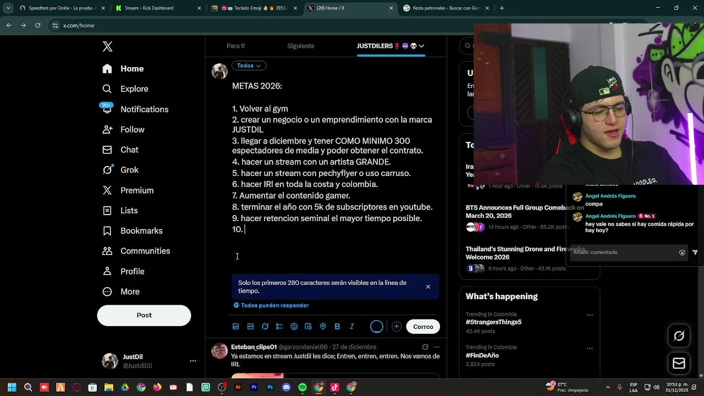Switch to Para ti tab
The width and height of the screenshot is (704, 396).
pyautogui.click(x=235, y=46)
